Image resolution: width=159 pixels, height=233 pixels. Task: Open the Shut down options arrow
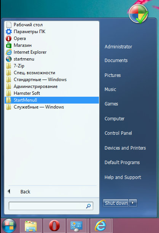pyautogui.click(x=133, y=203)
